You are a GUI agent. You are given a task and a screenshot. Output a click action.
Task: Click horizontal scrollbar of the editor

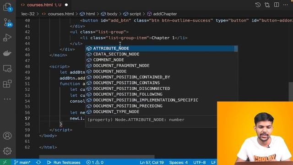point(97,156)
